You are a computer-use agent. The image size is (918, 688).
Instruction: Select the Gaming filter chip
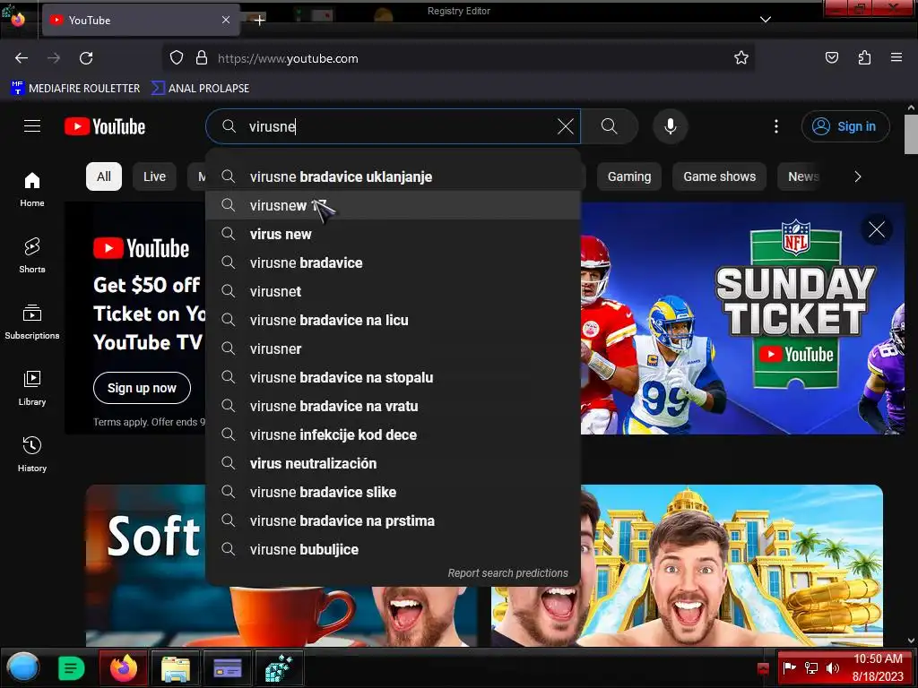pos(628,176)
